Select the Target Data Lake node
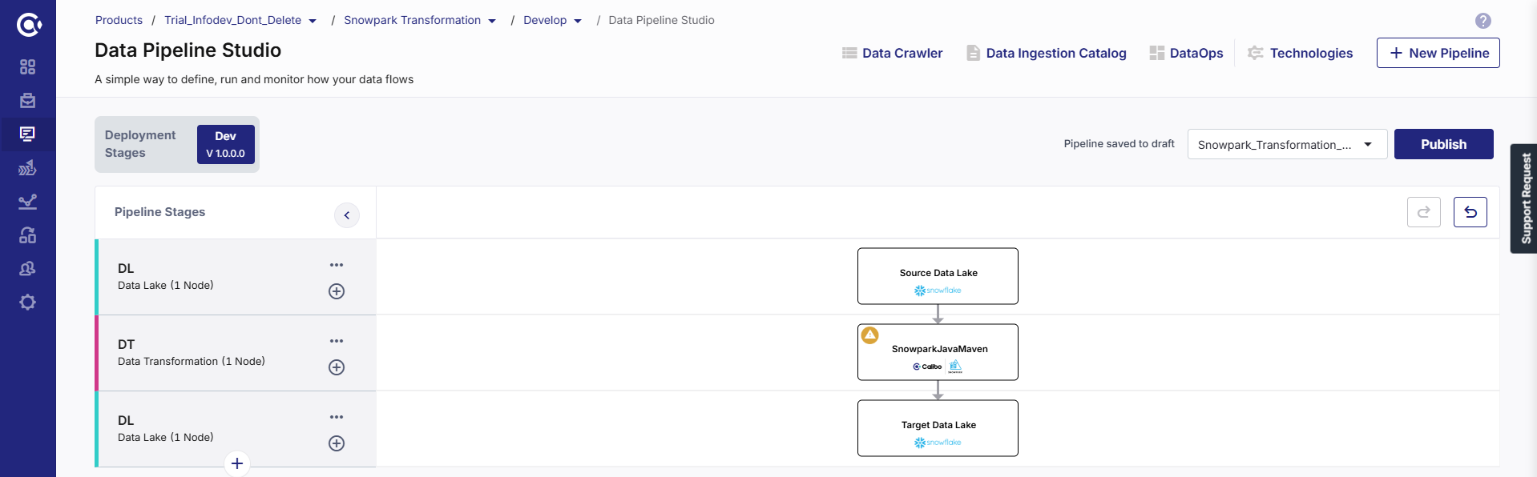The width and height of the screenshot is (1537, 477). 938,428
